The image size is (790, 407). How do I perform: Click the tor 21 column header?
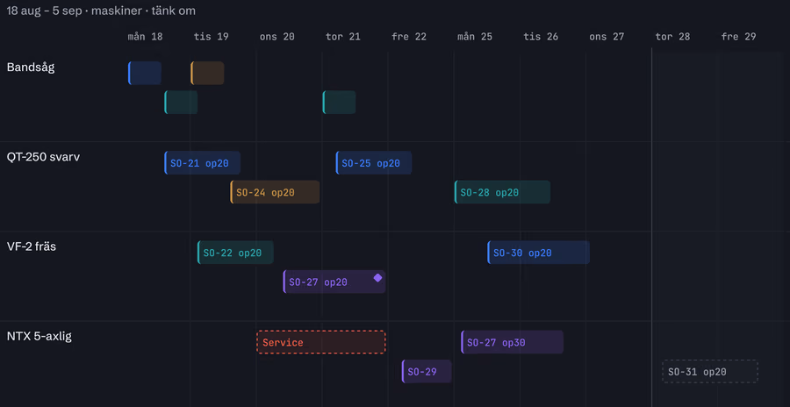343,37
